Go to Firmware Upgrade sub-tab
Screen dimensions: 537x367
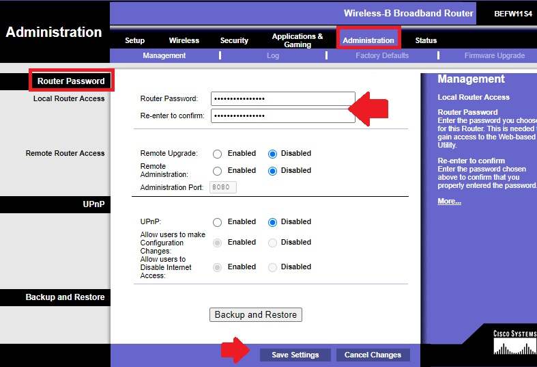click(x=494, y=55)
